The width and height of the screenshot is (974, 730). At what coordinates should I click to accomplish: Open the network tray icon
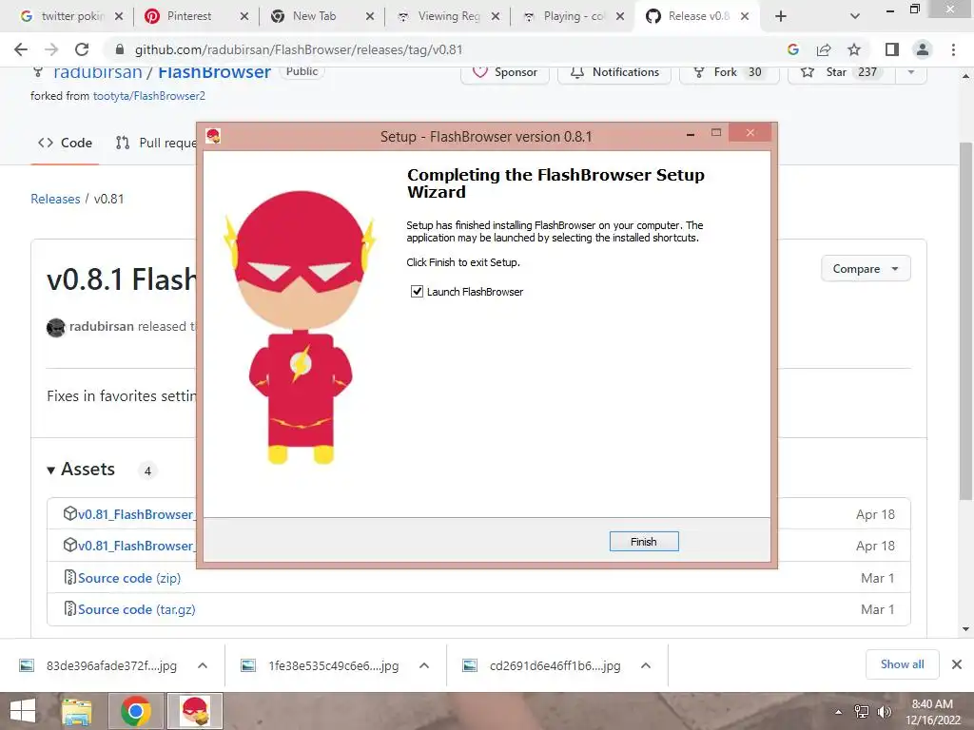(862, 712)
